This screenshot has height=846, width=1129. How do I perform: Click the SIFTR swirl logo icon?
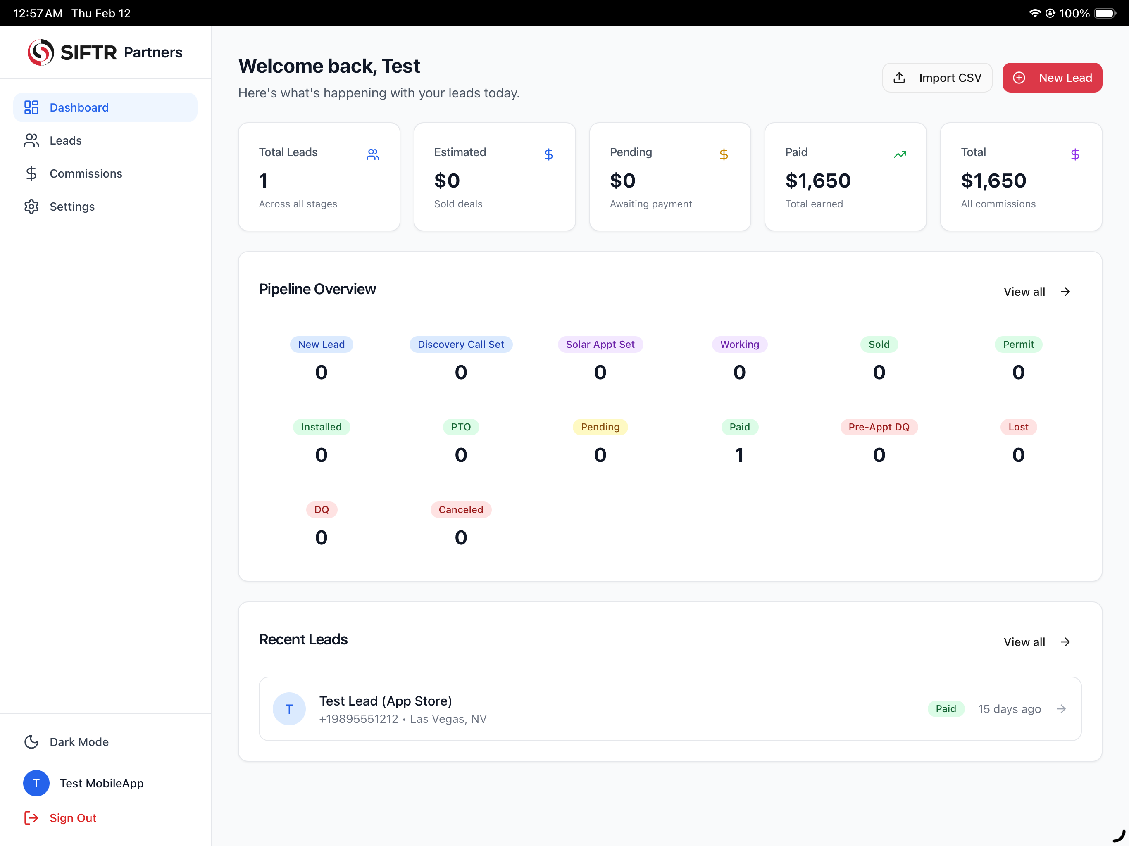point(41,52)
